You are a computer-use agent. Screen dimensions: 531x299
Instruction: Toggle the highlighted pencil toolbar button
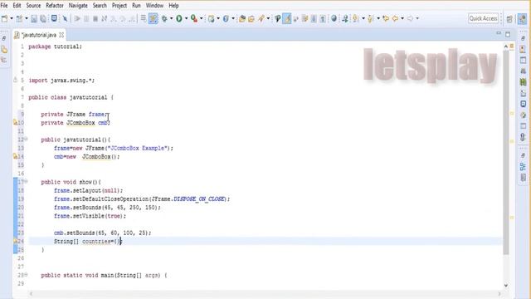tap(287, 18)
